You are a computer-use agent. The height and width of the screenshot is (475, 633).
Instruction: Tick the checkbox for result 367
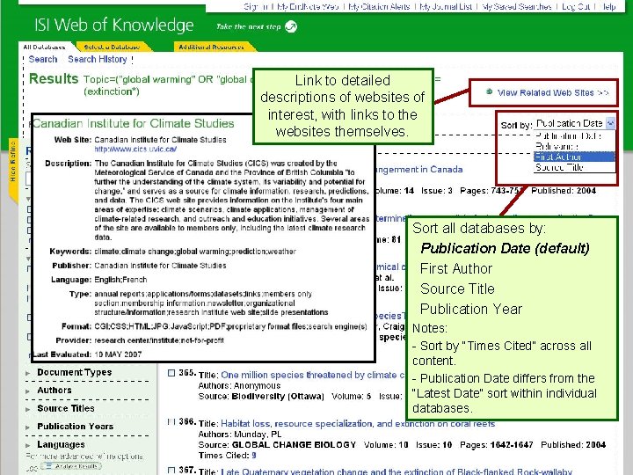click(171, 470)
